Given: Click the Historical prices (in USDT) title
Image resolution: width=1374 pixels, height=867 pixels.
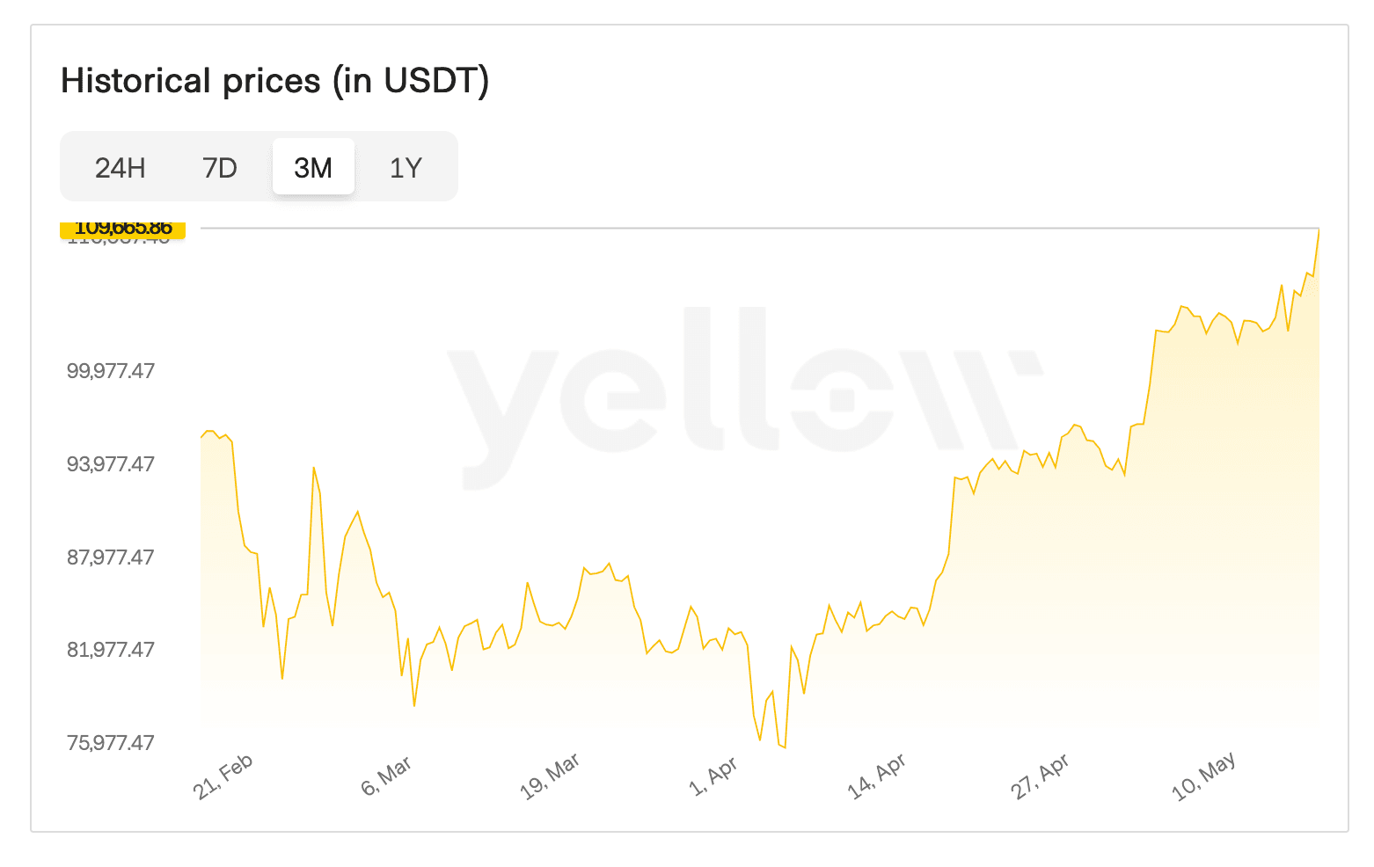Looking at the screenshot, I should pos(274,80).
